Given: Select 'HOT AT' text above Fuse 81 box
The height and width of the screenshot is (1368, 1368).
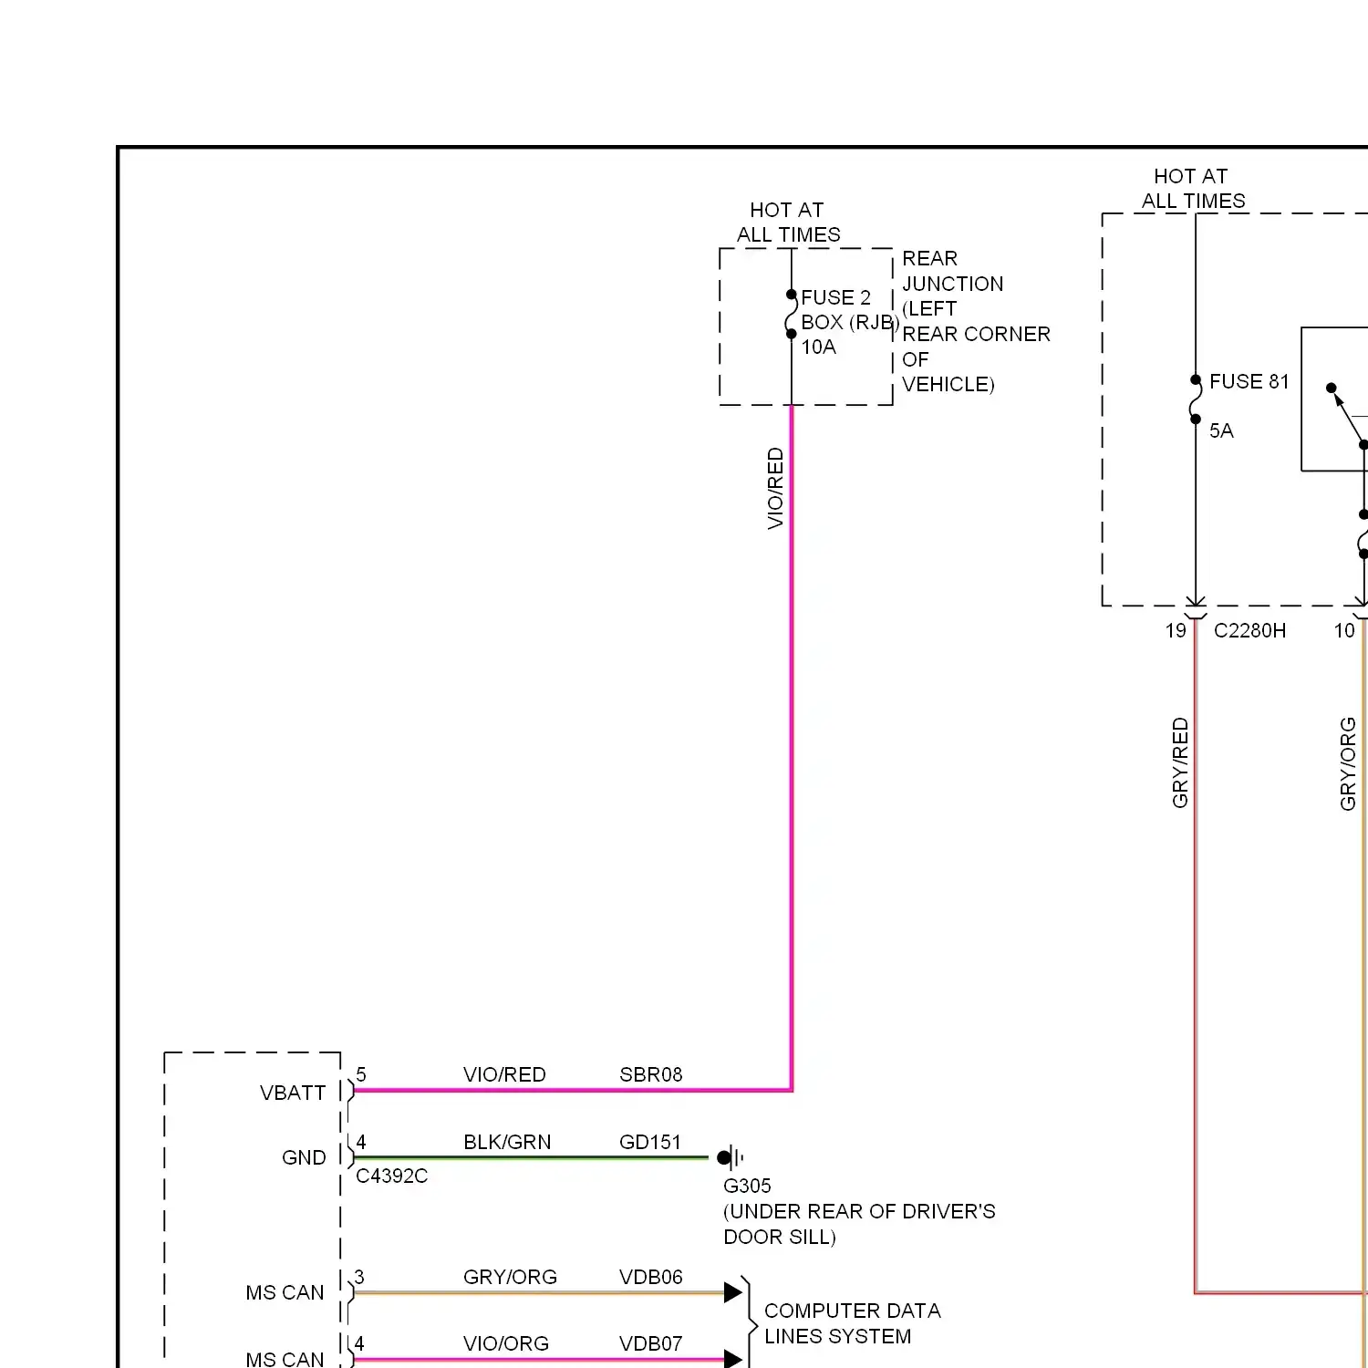Looking at the screenshot, I should (1190, 176).
